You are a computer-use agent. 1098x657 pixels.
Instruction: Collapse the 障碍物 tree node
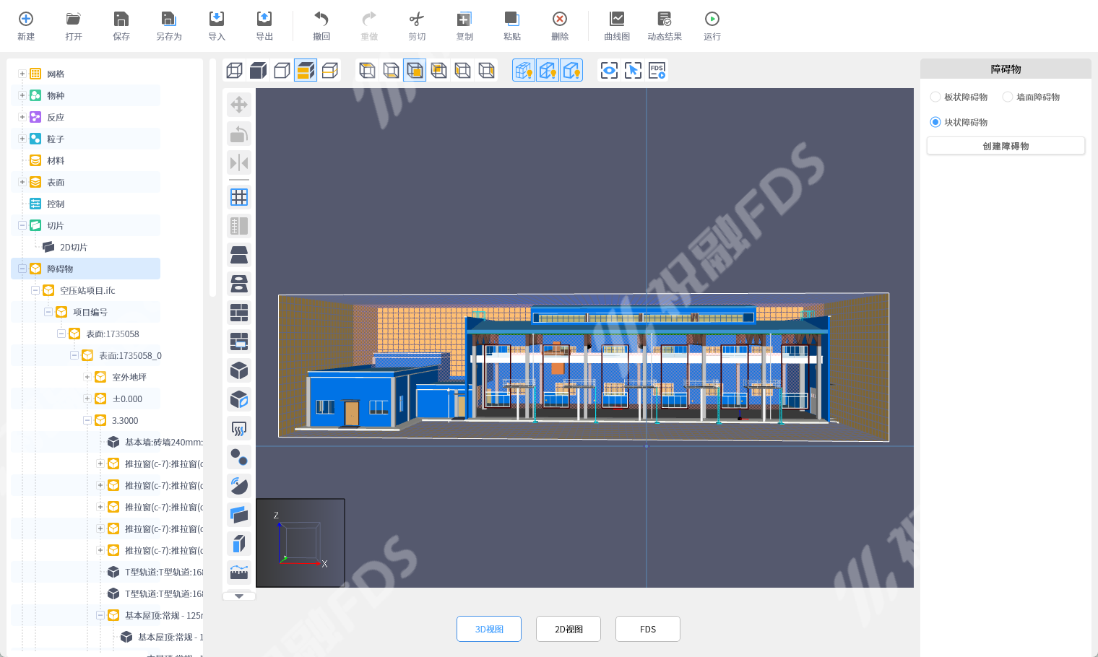click(x=22, y=269)
